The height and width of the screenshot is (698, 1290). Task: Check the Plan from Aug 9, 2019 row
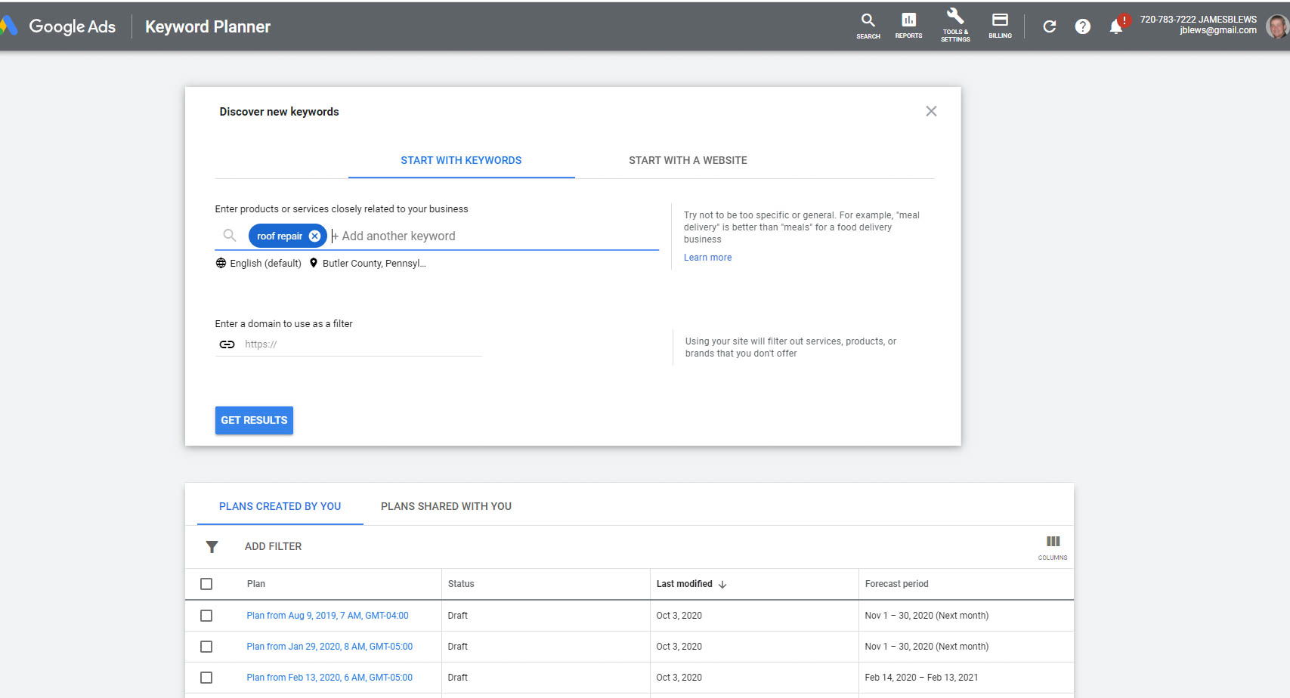(206, 616)
